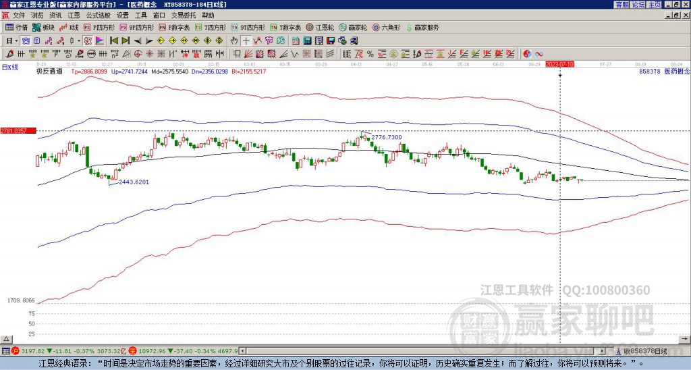The height and width of the screenshot is (370, 691).
Task: Switch to K线 chart view
Action: pos(69,27)
